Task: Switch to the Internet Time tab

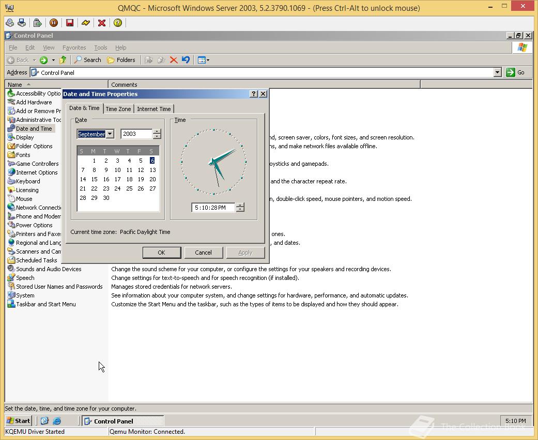Action: point(153,109)
